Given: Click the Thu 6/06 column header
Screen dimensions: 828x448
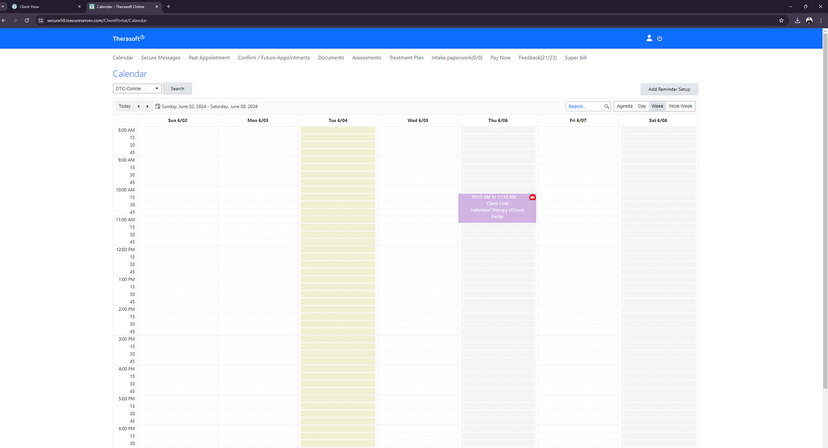Looking at the screenshot, I should (x=498, y=121).
